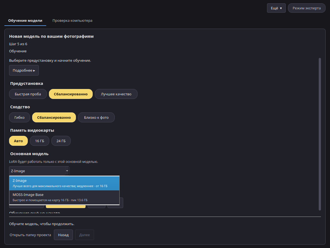
Task: Click the "Память видеокарты" section heading
Action: click(32, 130)
